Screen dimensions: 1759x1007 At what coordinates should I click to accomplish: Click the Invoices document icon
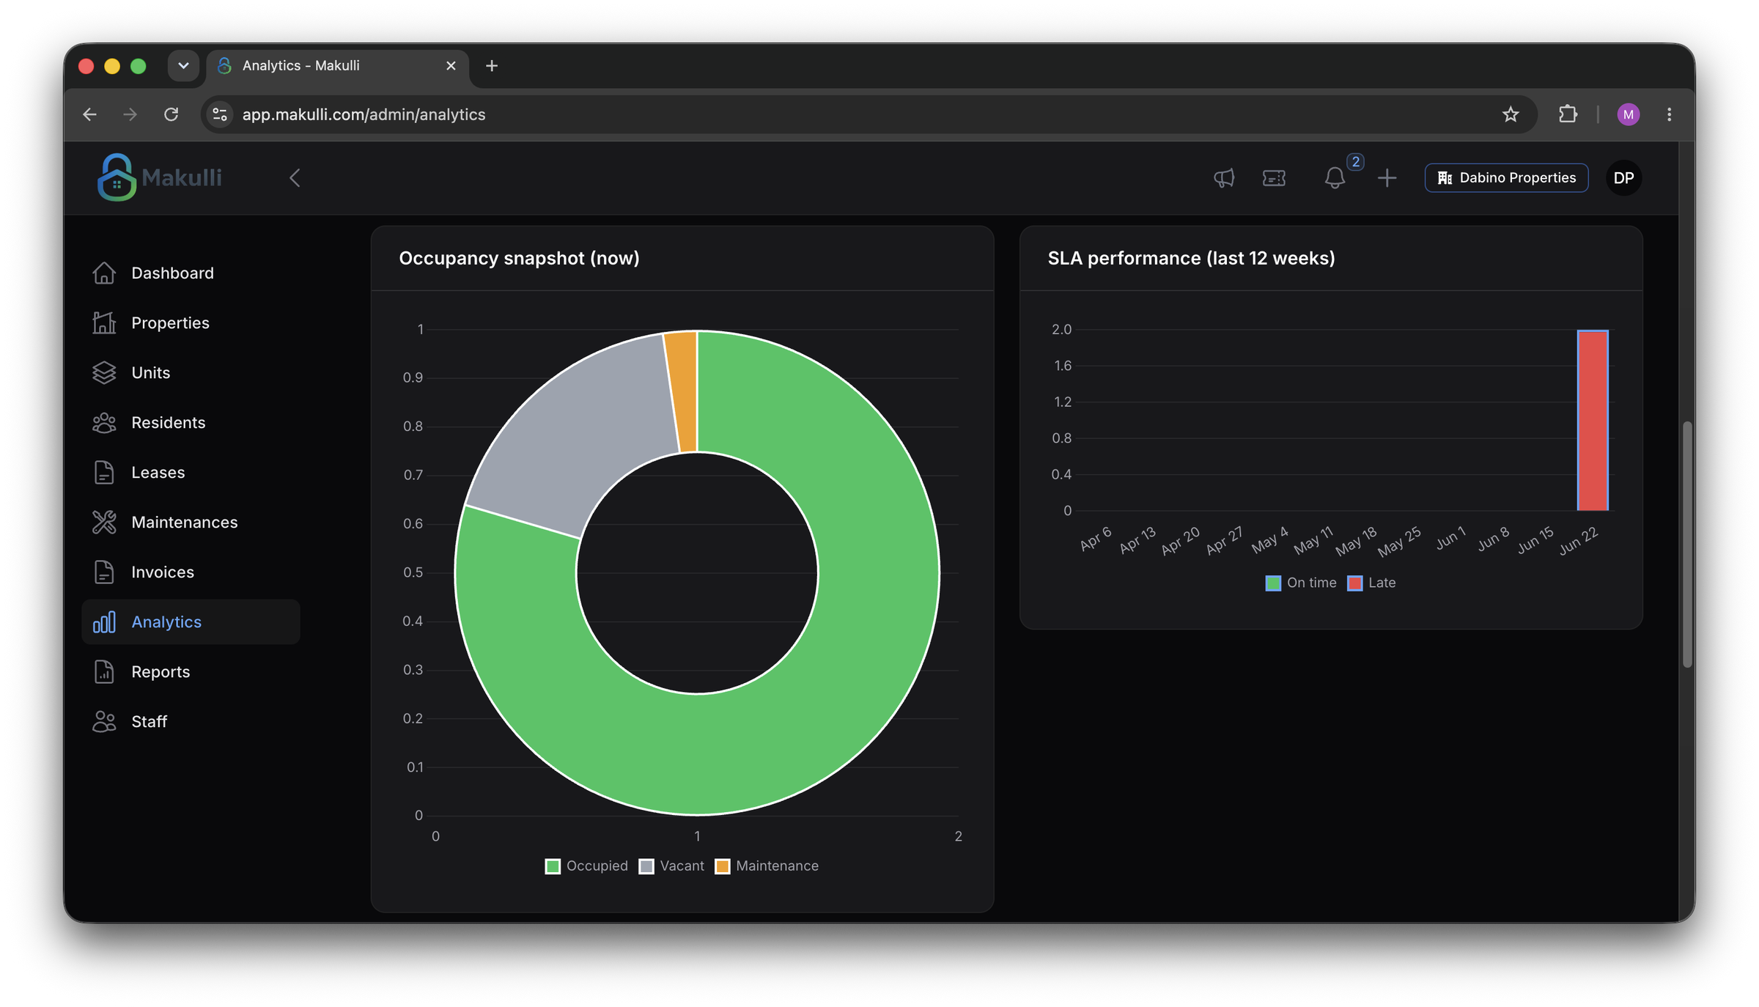(104, 572)
